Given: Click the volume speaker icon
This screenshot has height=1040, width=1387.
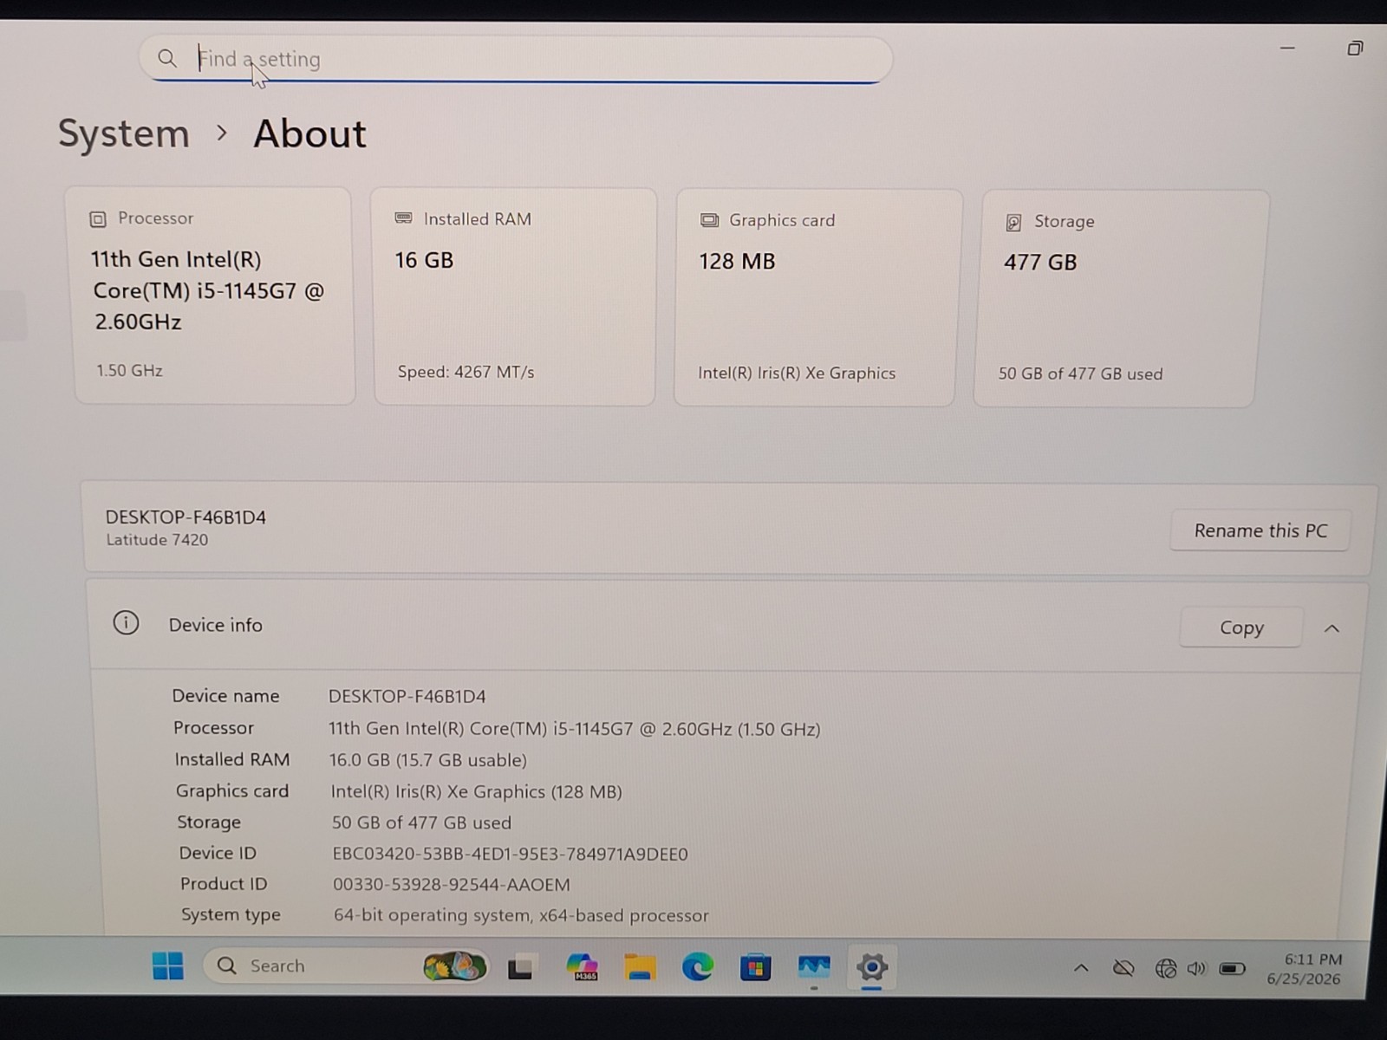Looking at the screenshot, I should click(x=1197, y=968).
